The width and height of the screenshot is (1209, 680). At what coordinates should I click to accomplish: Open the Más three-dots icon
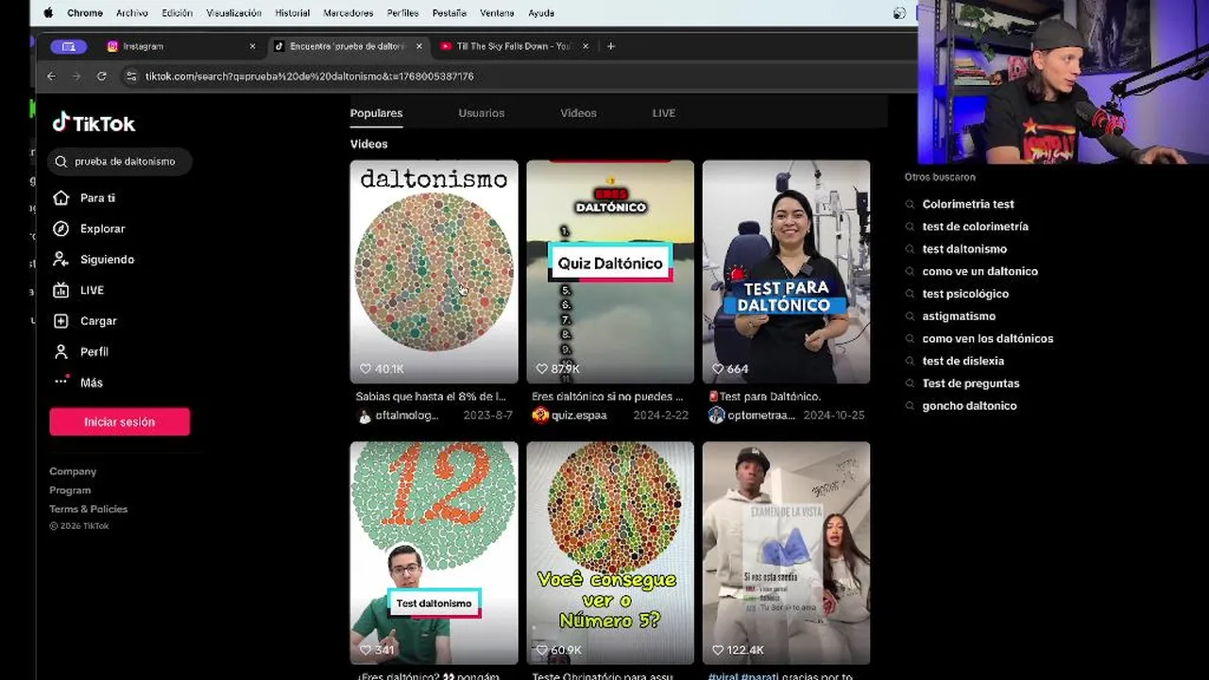(61, 382)
